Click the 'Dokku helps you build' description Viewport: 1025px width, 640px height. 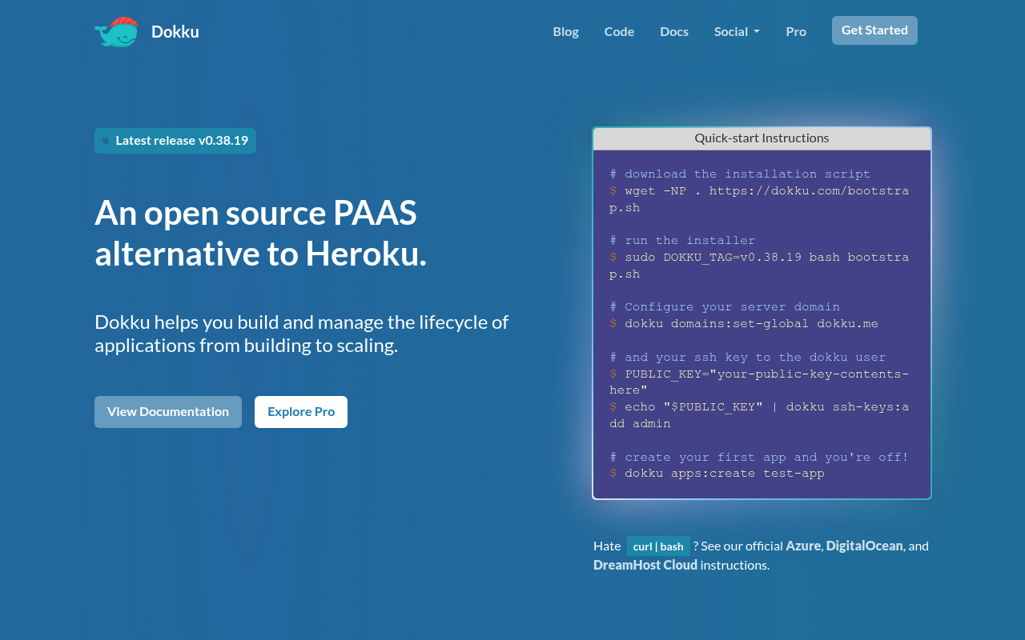tap(302, 334)
